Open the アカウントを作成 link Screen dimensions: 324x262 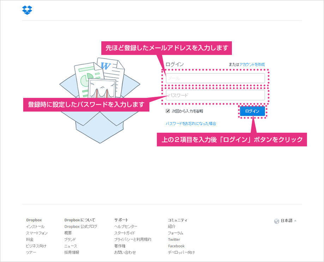pos(252,65)
